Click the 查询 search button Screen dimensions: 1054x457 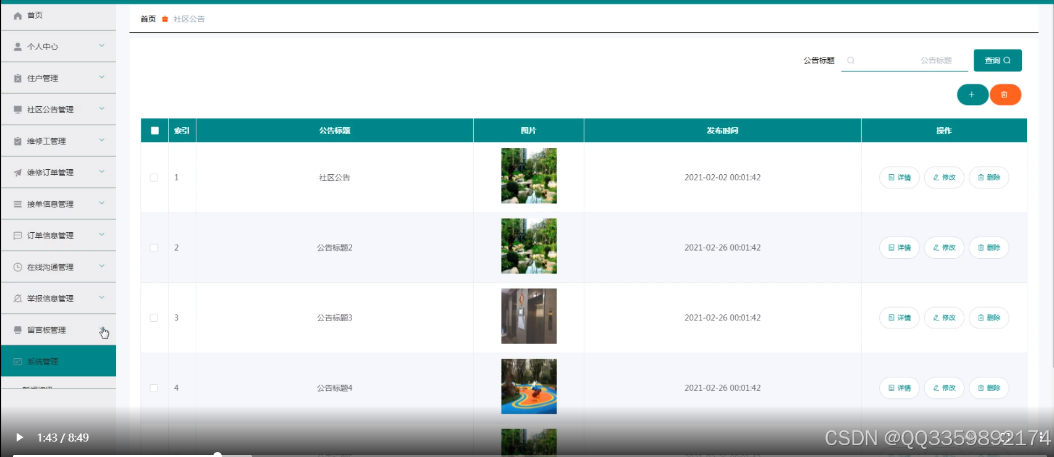(x=997, y=61)
